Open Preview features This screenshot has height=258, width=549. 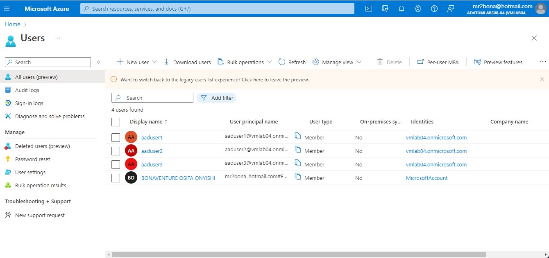[498, 62]
